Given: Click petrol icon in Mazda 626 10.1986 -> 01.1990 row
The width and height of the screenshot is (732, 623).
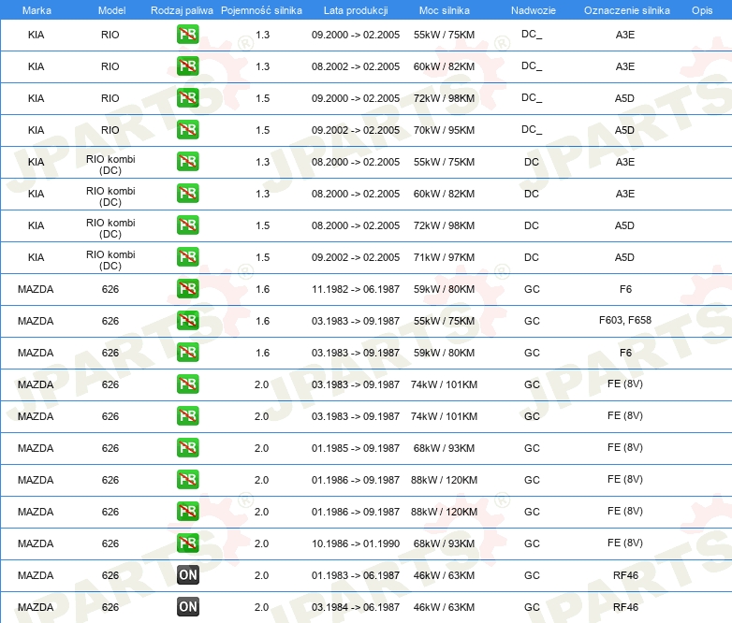Looking at the screenshot, I should [187, 543].
